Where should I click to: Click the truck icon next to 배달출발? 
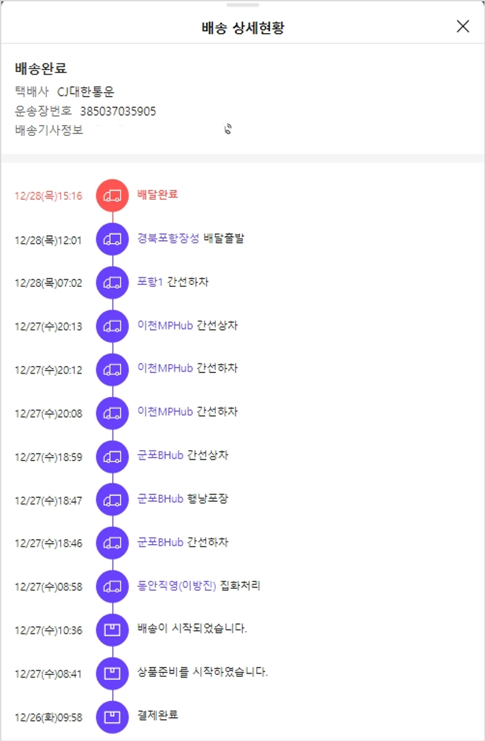113,239
